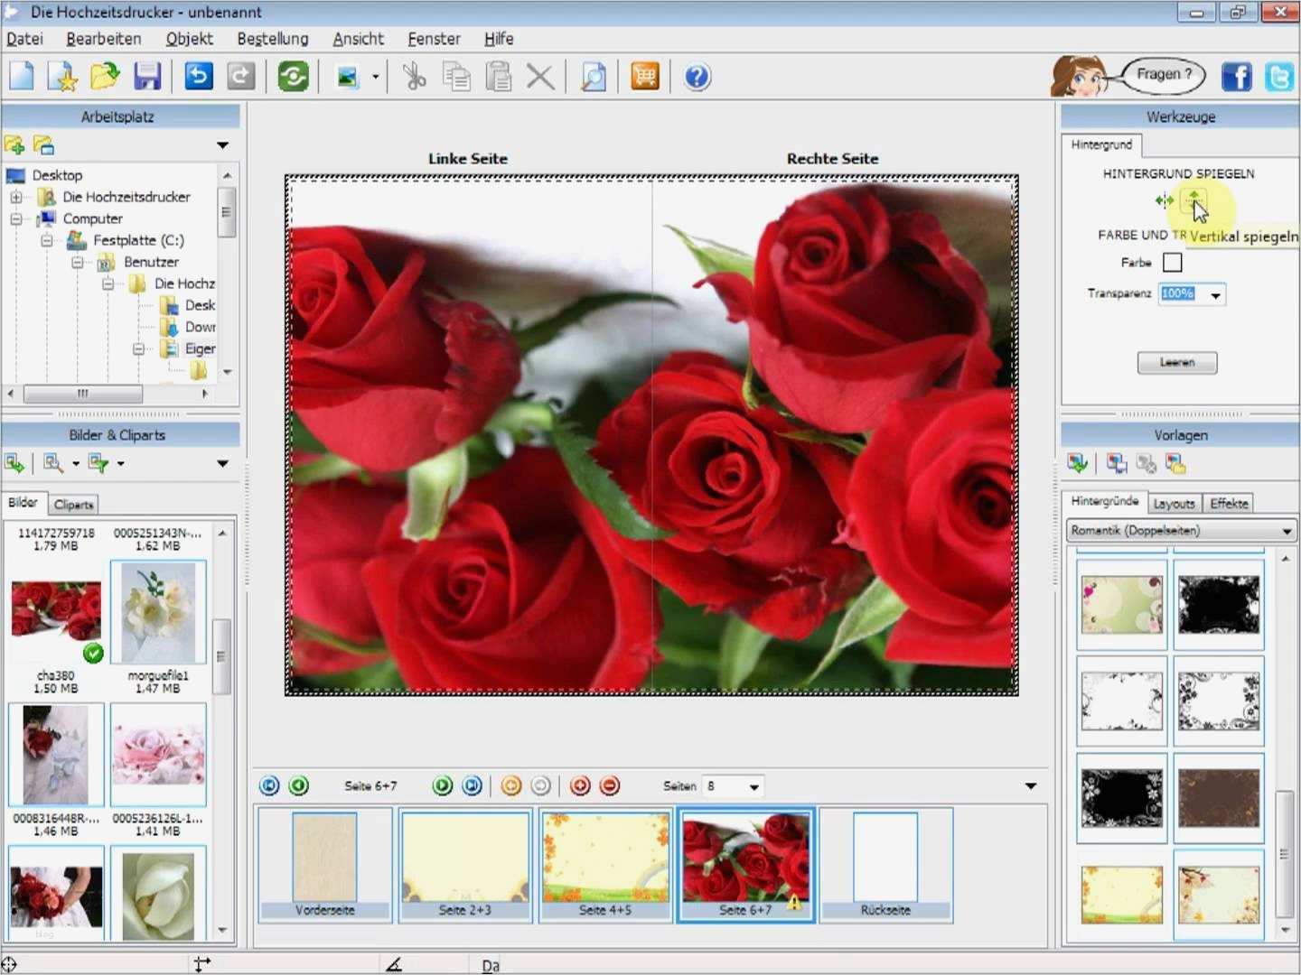1301x975 pixels.
Task: Open the Seiten count dropdown
Action: [x=753, y=786]
